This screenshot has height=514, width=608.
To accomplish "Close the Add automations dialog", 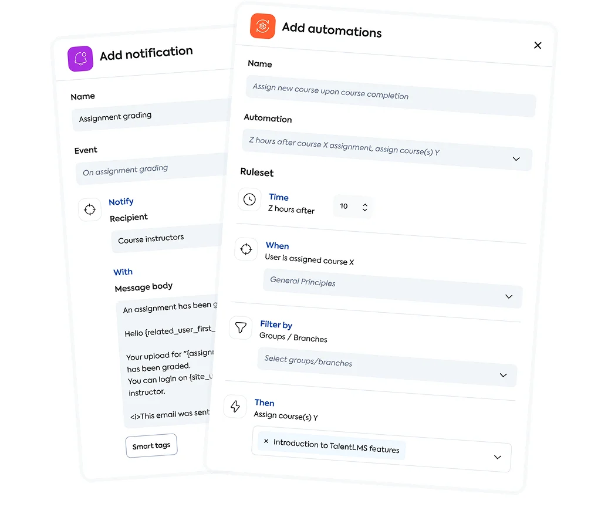I will coord(538,46).
